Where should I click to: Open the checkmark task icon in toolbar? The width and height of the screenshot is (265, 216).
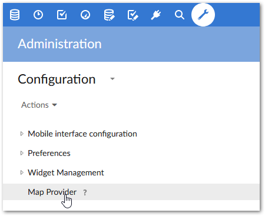tap(62, 15)
